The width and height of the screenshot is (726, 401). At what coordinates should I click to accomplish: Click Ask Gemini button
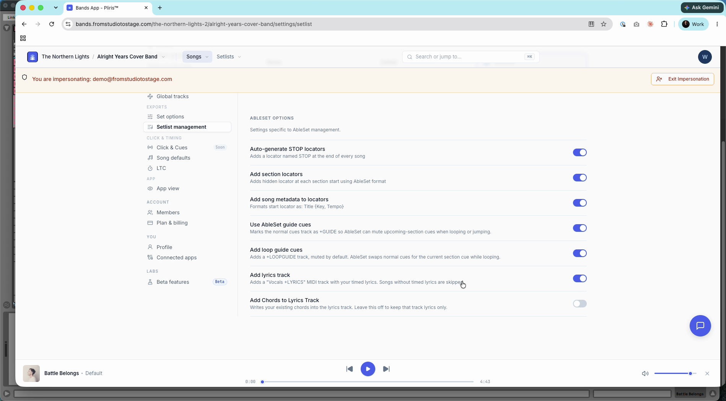pos(702,7)
